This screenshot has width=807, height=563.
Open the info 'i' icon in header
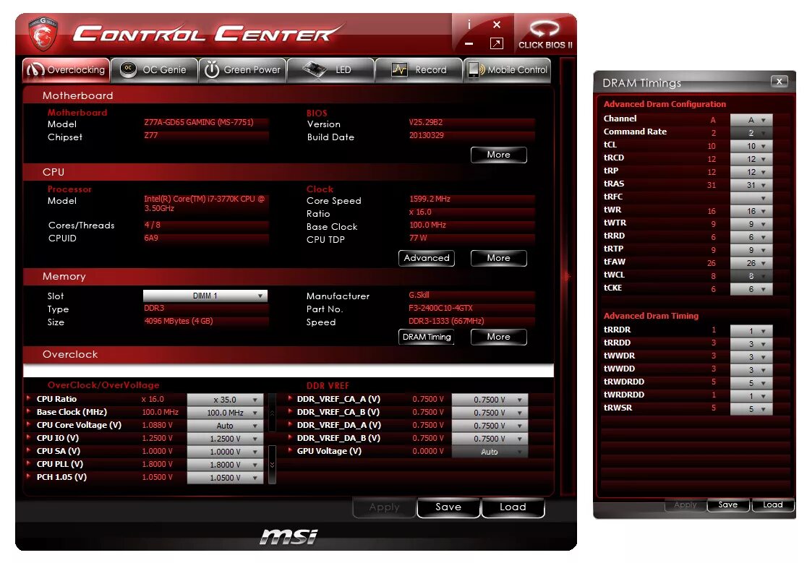click(469, 25)
